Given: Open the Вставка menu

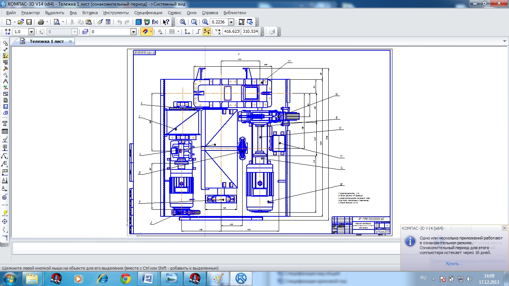Looking at the screenshot, I should 90,13.
